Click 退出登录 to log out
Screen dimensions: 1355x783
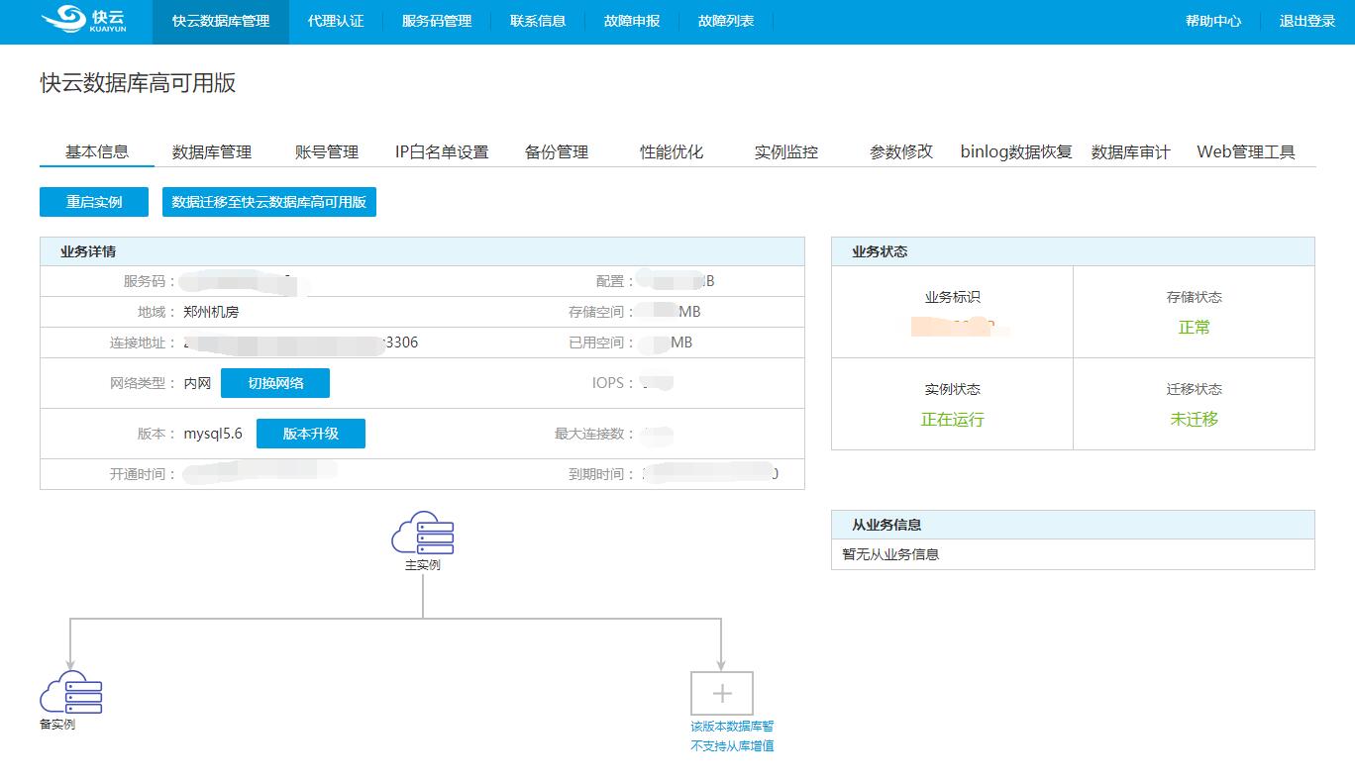click(x=1307, y=21)
